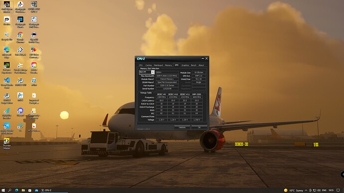Image resolution: width=344 pixels, height=193 pixels.
Task: Select the Microsoft Edge desktop shortcut
Action: (6, 53)
